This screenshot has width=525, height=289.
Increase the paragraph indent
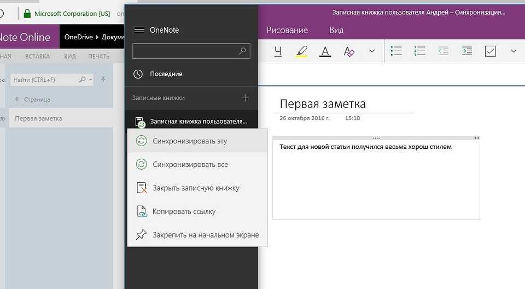[x=466, y=51]
